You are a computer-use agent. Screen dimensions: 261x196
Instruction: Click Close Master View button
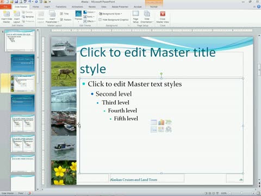[163, 17]
